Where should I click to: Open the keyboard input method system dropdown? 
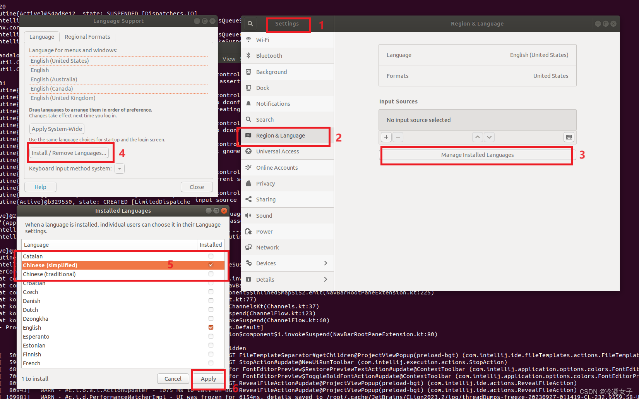point(120,169)
